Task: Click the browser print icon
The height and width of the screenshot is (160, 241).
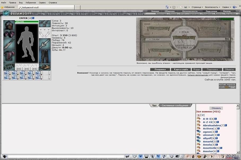Action: 186,7
